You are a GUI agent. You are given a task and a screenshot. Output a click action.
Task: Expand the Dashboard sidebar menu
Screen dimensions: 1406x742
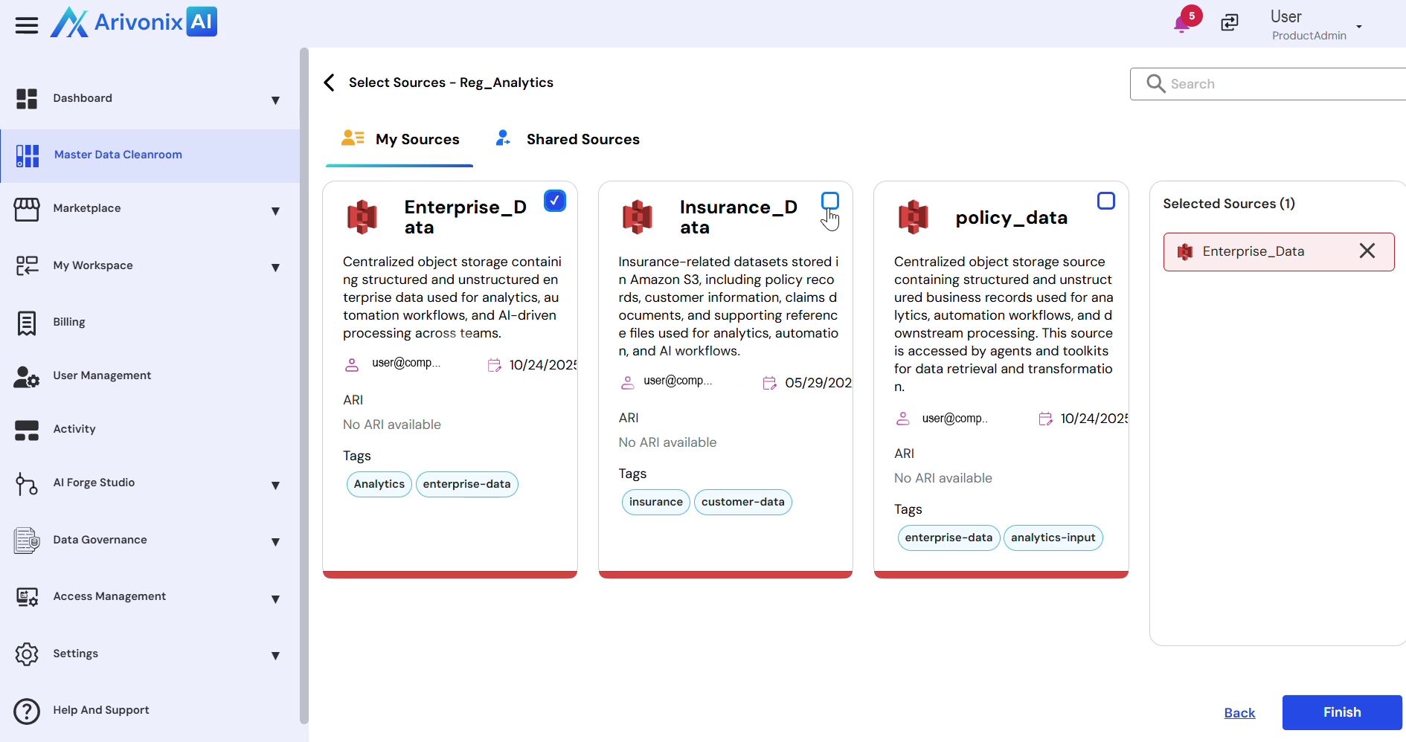(275, 100)
